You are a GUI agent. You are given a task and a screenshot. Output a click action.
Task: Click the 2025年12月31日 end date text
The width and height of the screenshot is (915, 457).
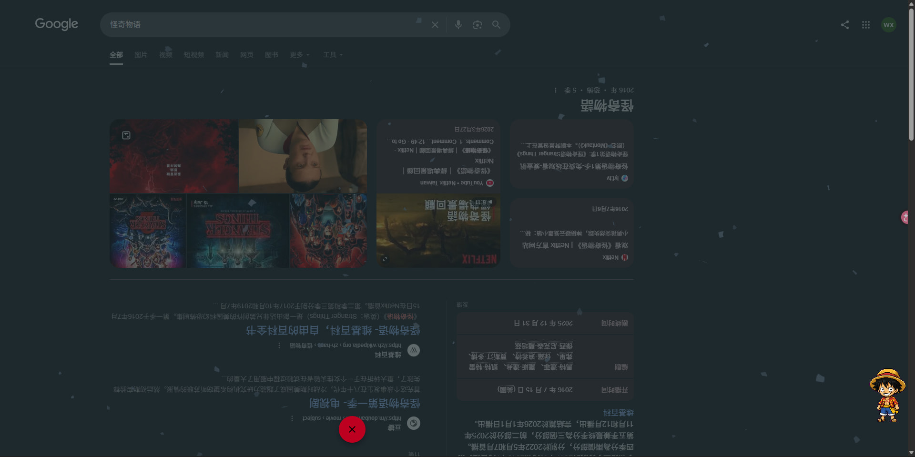[x=543, y=323]
